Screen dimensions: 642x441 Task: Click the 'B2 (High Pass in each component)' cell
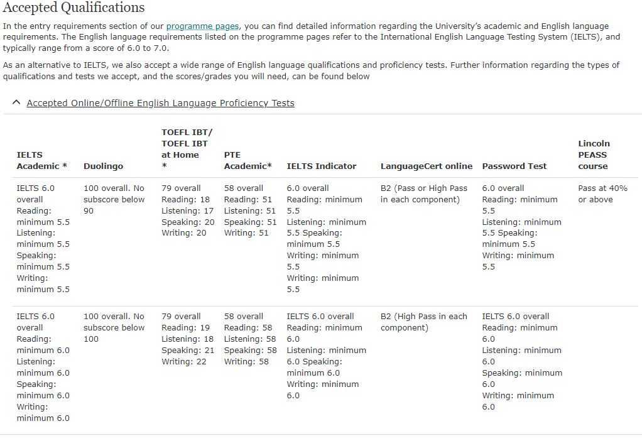[423, 322]
